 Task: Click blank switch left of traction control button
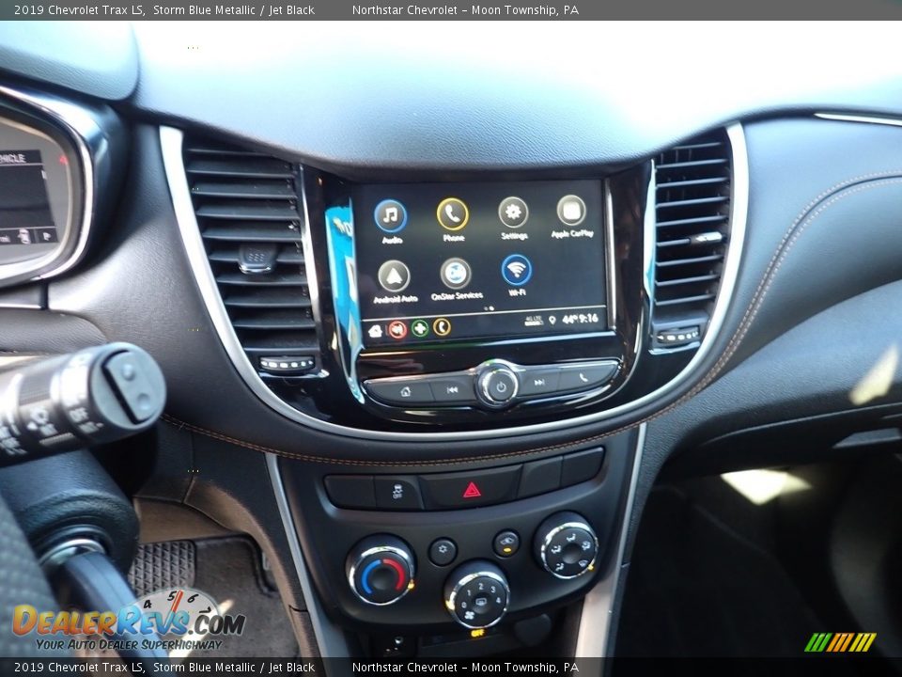pyautogui.click(x=350, y=492)
